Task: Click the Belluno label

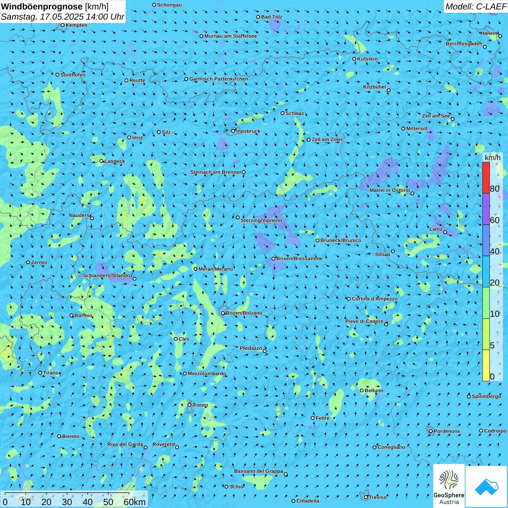Action: [374, 390]
